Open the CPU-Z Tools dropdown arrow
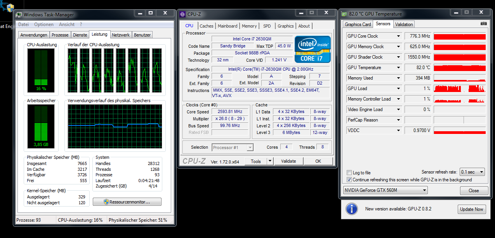 point(270,161)
